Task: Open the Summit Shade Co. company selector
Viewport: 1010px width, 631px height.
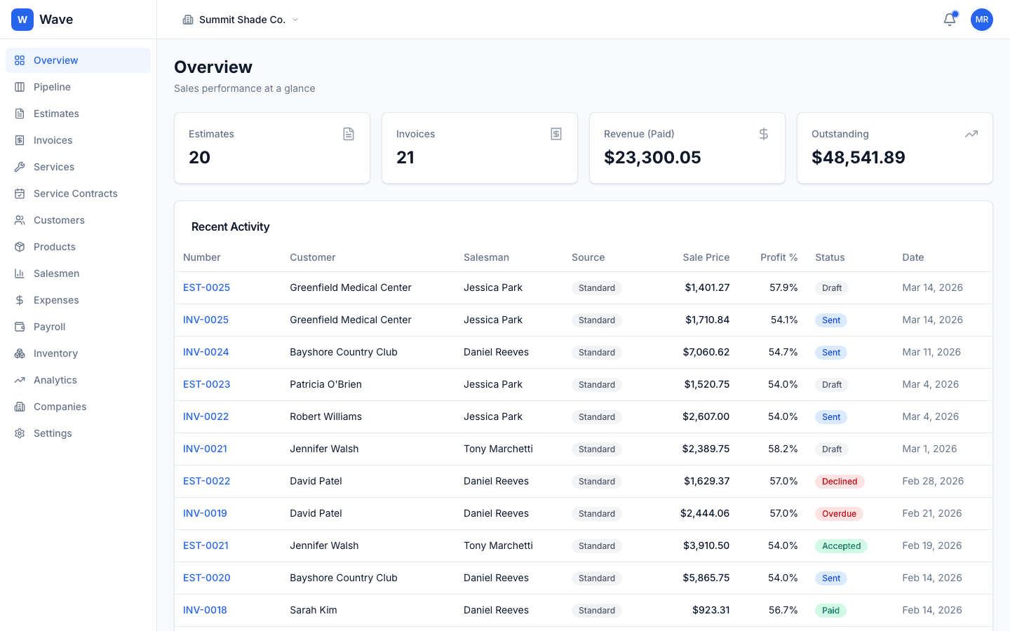Action: click(241, 20)
